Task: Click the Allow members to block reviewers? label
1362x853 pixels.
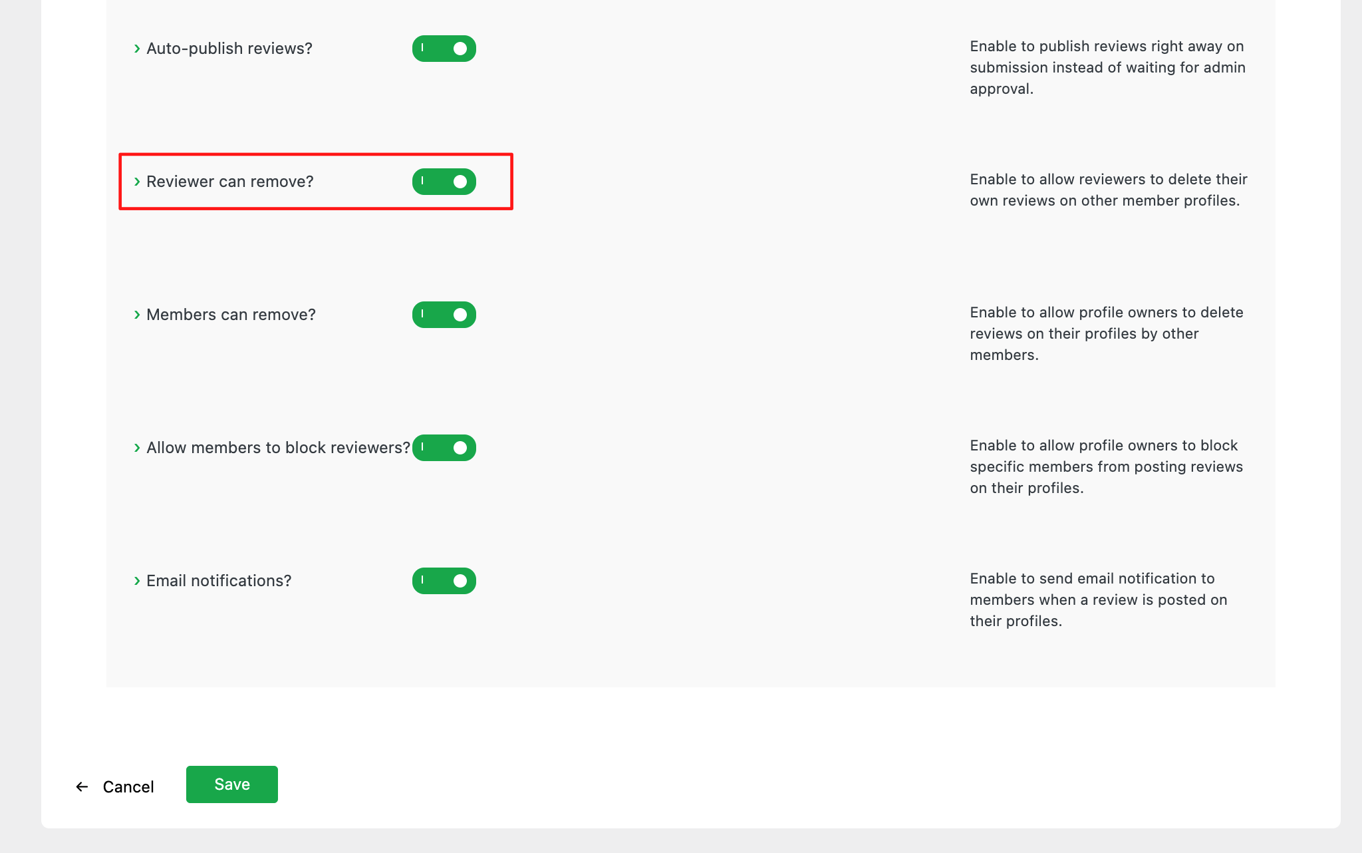Action: click(278, 448)
